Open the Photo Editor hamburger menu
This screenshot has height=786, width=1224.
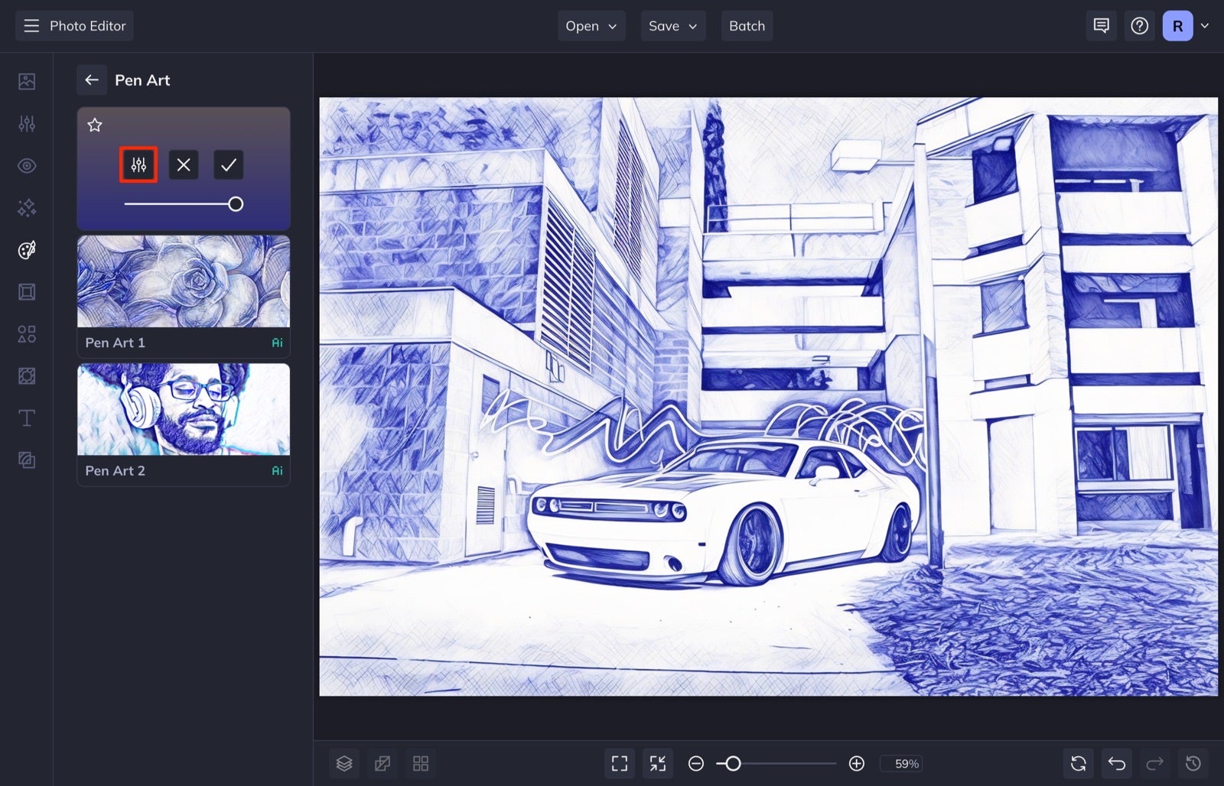(31, 25)
